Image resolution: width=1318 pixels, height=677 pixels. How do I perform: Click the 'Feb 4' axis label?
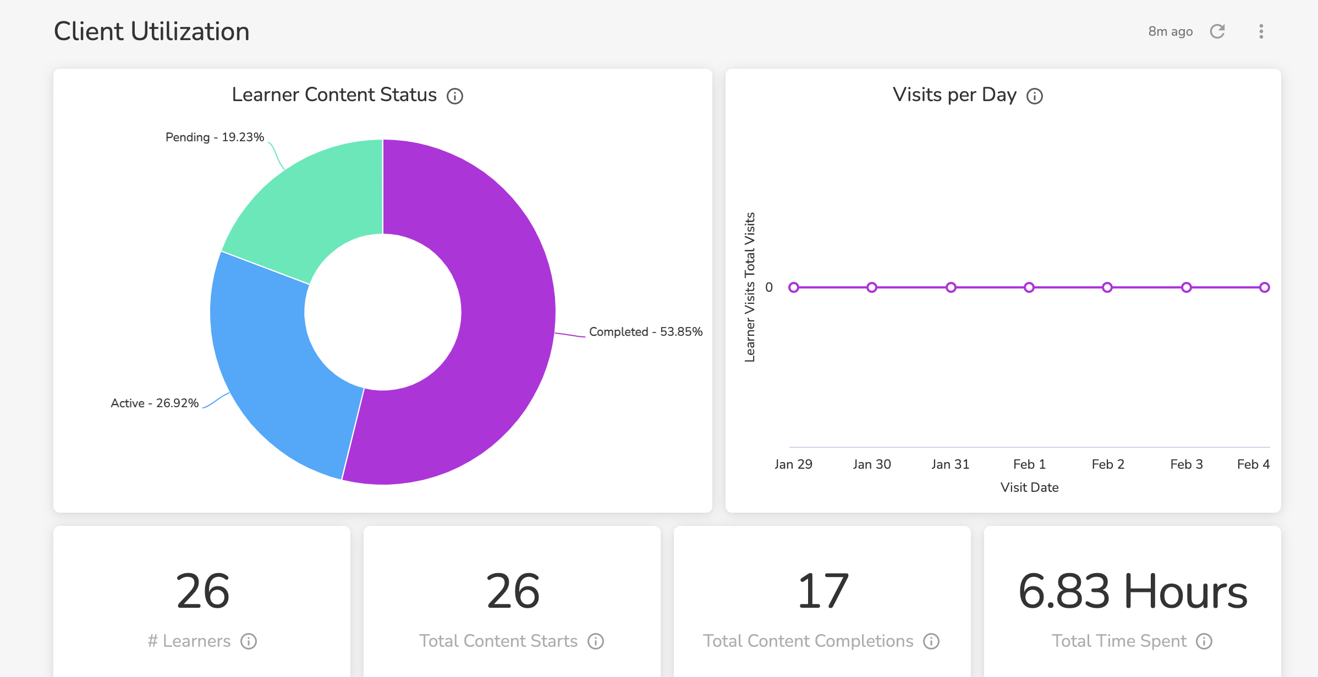tap(1253, 464)
